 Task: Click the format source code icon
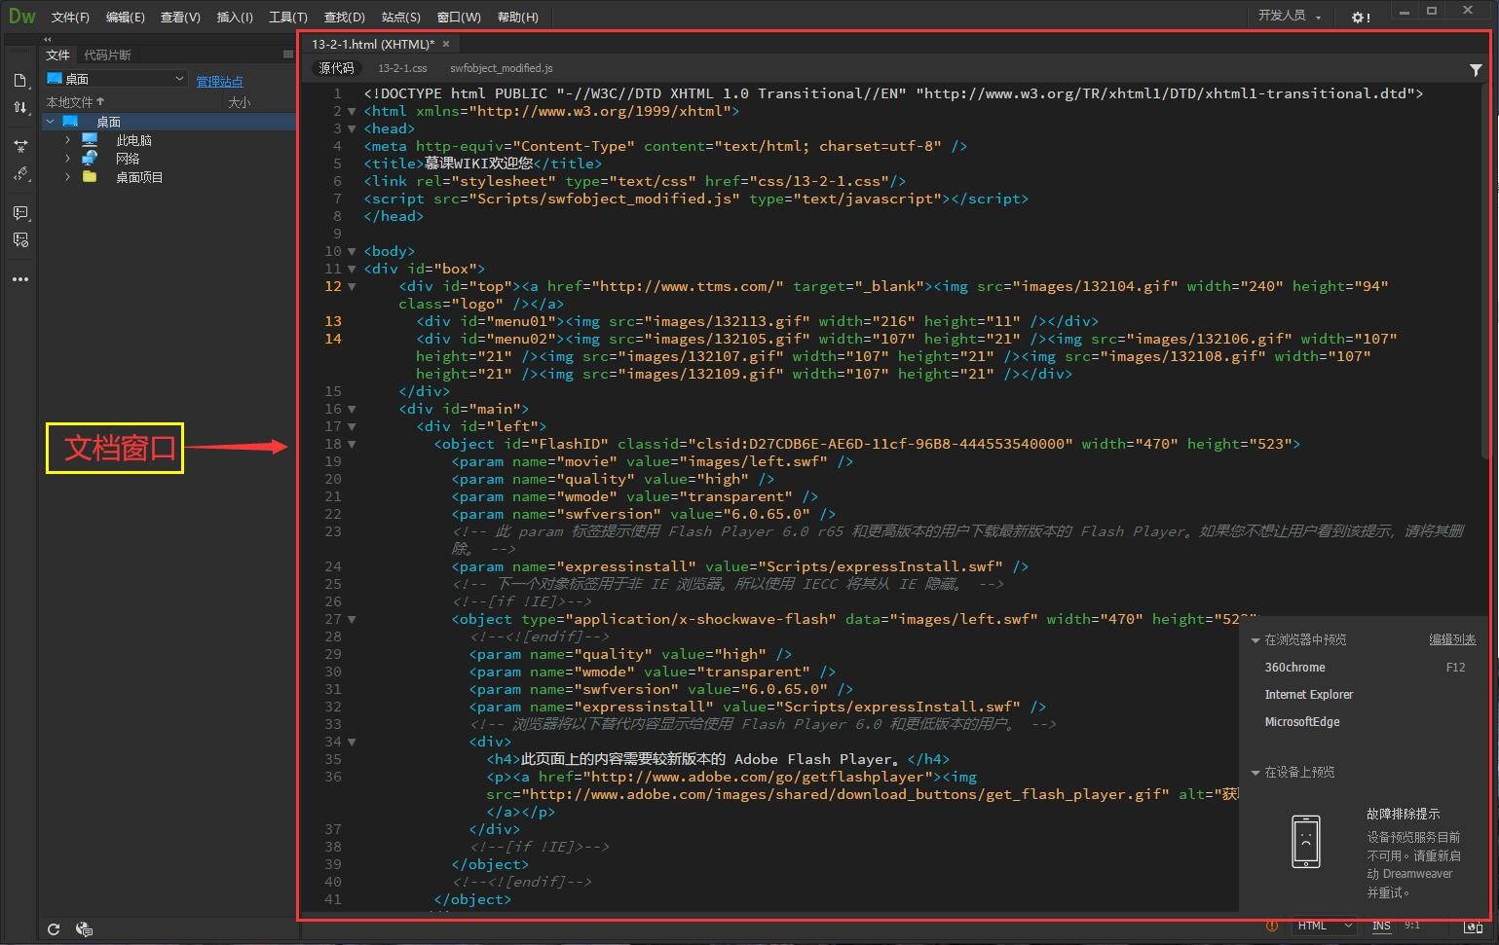pos(20,174)
